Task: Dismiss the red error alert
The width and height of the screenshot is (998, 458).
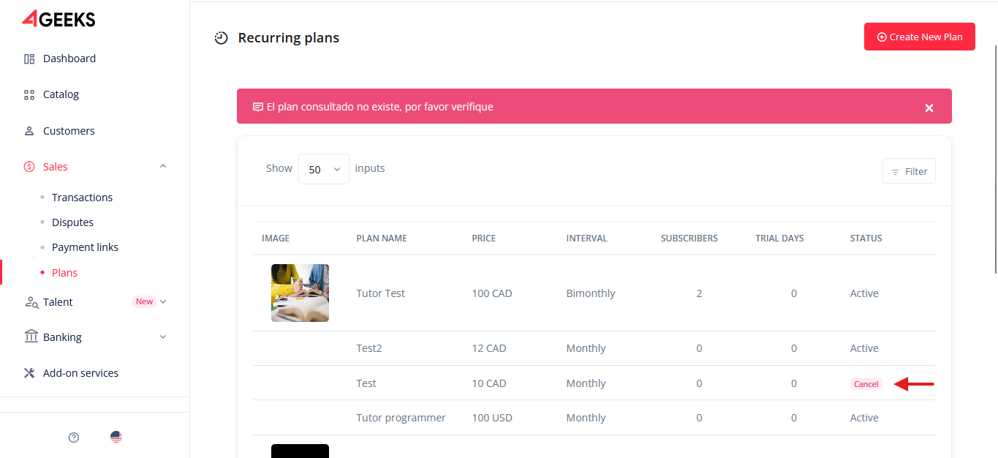Action: 929,108
